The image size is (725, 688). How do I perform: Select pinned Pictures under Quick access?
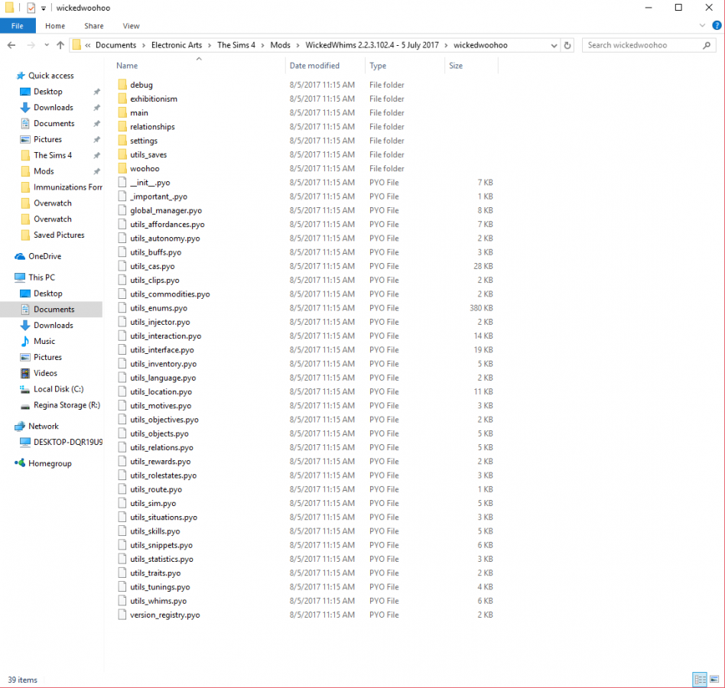[47, 139]
